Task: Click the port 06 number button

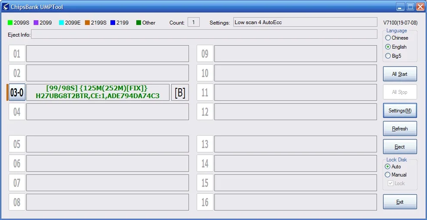Action: tap(17, 163)
